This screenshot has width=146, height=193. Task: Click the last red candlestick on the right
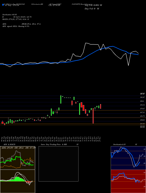point(101,106)
